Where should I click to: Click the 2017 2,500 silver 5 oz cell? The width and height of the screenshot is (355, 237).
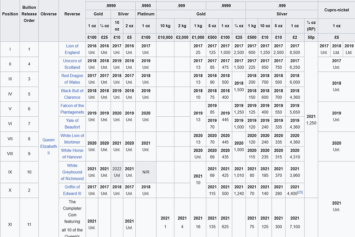(278, 49)
